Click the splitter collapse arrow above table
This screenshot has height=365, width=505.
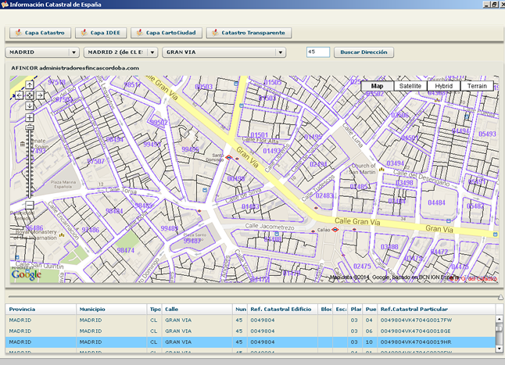pos(500,297)
